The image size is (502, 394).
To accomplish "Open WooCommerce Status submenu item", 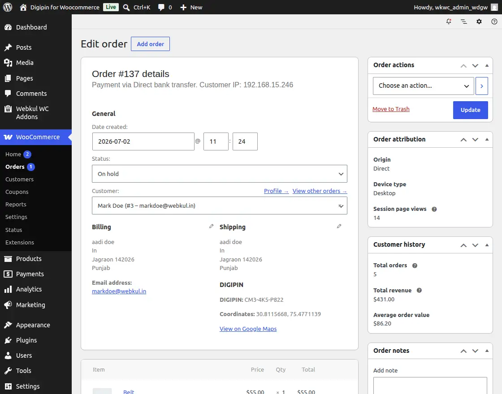I will pos(13,230).
